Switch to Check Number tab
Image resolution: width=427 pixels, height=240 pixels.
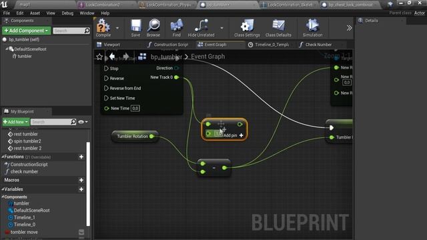318,45
